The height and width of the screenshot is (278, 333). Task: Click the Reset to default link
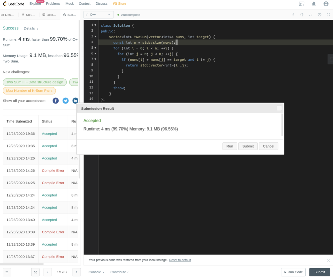pyautogui.click(x=180, y=260)
